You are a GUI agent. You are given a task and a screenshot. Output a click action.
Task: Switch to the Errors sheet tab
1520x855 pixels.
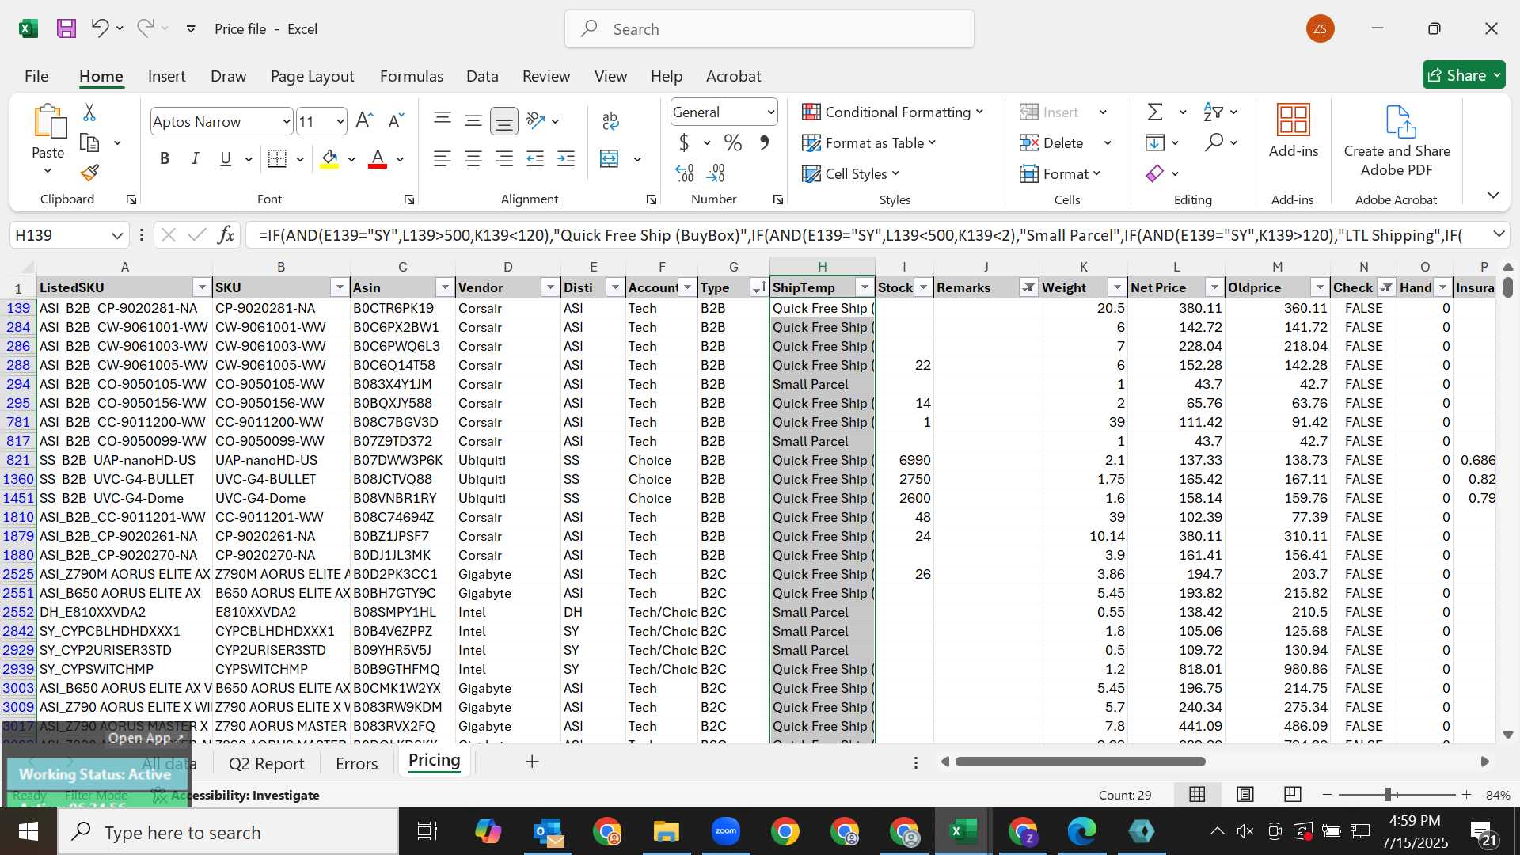pyautogui.click(x=356, y=763)
